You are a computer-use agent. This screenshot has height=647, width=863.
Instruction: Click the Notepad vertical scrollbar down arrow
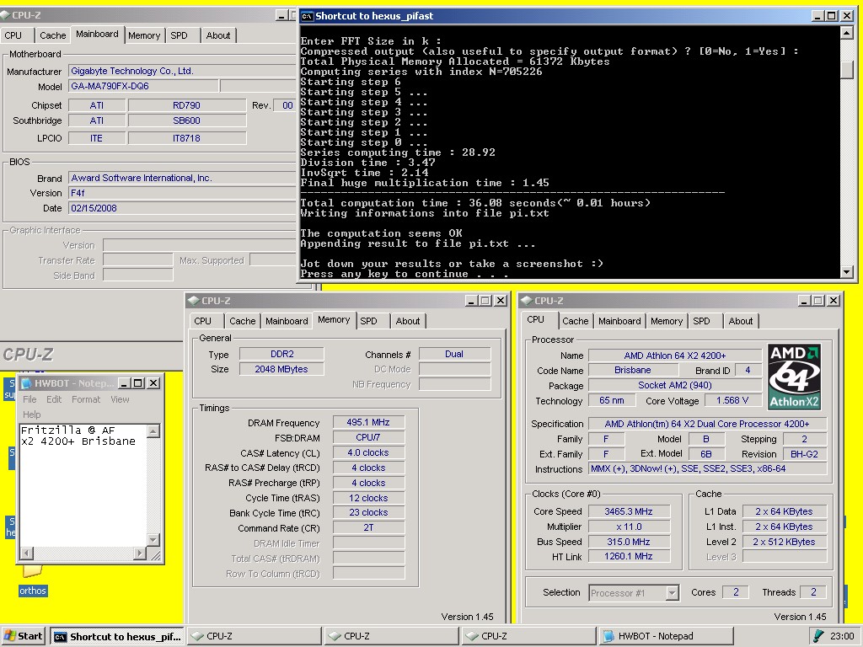point(153,540)
